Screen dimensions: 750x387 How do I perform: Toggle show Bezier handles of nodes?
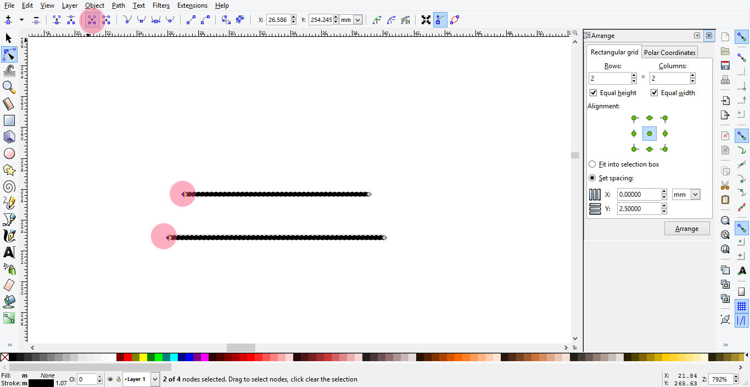440,20
